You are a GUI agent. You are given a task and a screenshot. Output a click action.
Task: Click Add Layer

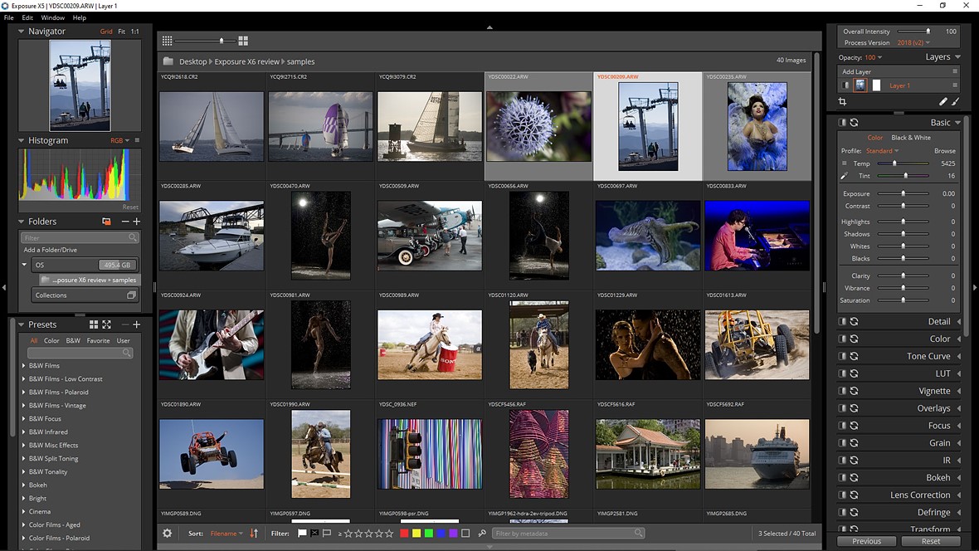coord(857,72)
